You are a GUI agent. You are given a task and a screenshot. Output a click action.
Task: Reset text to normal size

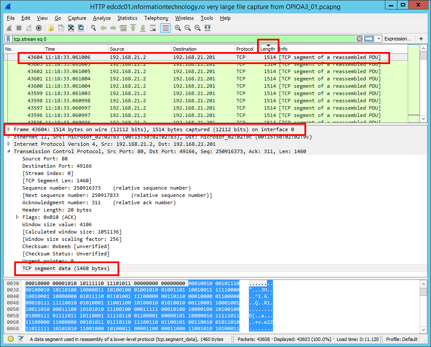[198, 28]
